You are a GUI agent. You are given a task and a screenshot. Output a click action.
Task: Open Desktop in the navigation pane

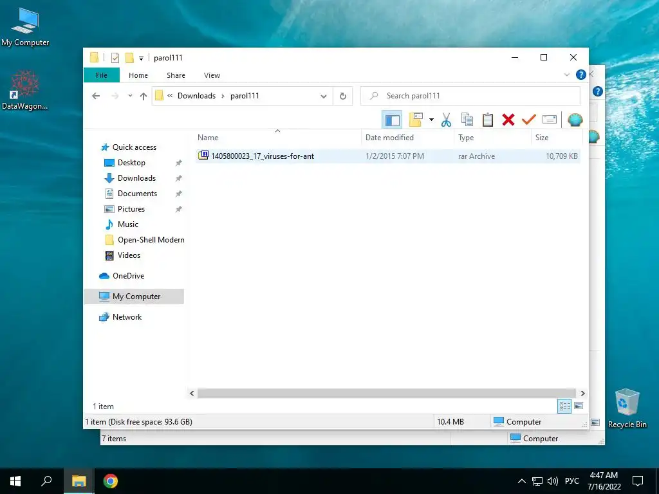tap(131, 163)
